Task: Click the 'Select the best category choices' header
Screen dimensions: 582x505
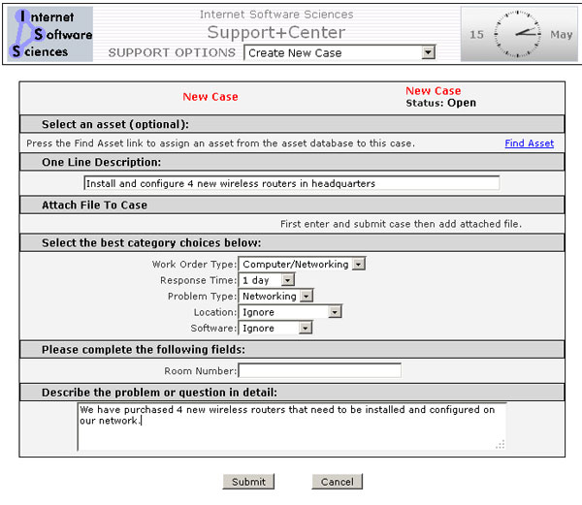Action: 151,243
